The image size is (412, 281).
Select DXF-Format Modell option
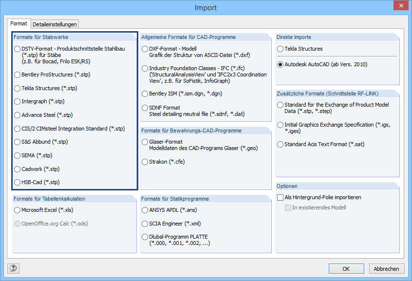(145, 49)
